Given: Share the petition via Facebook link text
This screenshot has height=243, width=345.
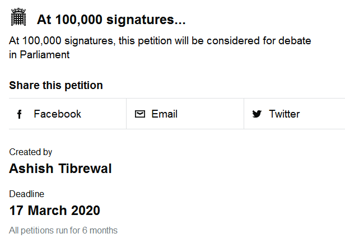Looking at the screenshot, I should coord(58,114).
